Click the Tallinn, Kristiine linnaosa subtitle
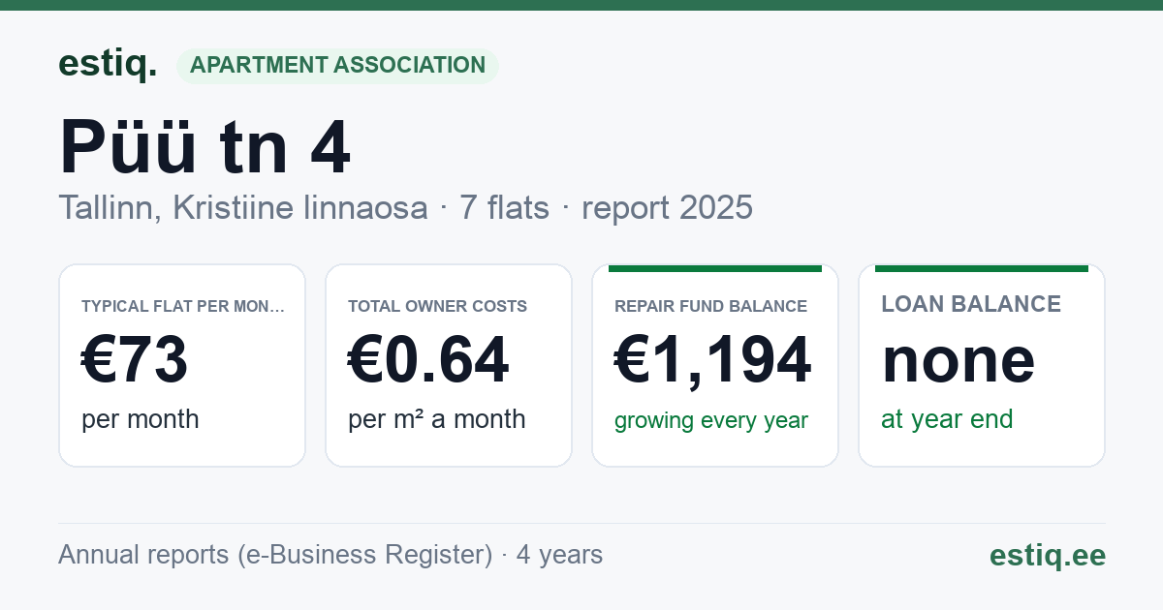The height and width of the screenshot is (610, 1163). [x=243, y=208]
